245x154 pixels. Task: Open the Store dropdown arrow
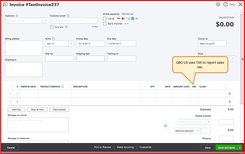pos(233,58)
